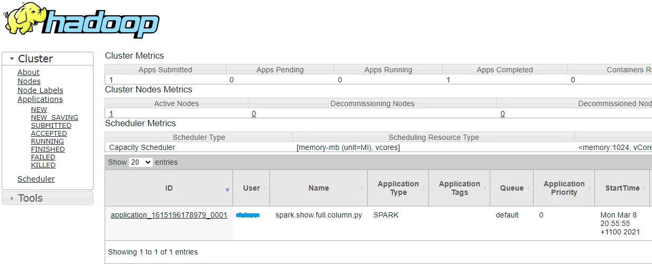Sort table by ID column arrow
This screenshot has width=652, height=264.
click(x=227, y=190)
